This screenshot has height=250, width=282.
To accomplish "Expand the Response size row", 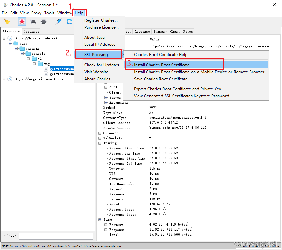I will coord(106,230).
